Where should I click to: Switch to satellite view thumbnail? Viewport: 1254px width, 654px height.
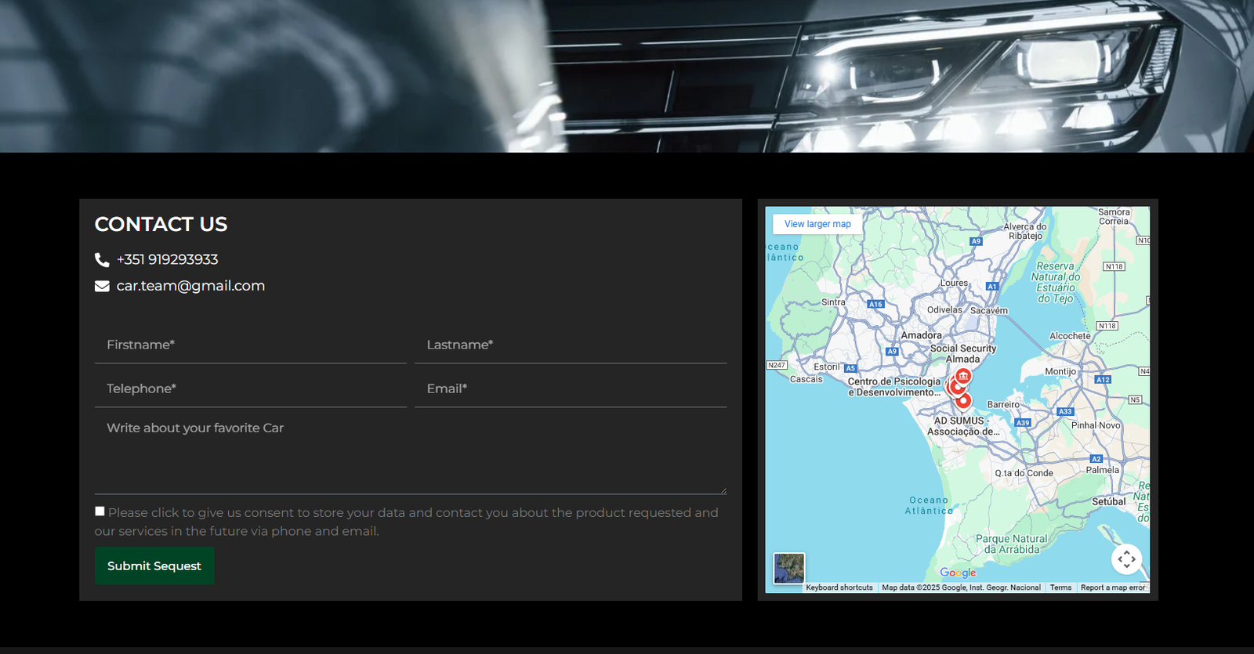788,568
